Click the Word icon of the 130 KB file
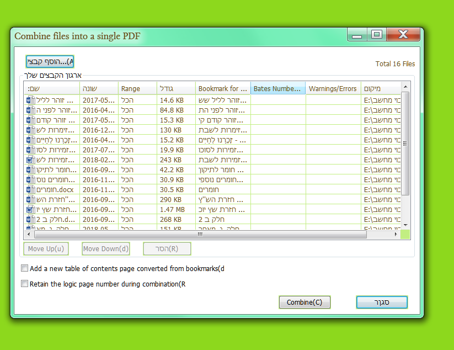Screen dimensions: 454x350 [30, 130]
